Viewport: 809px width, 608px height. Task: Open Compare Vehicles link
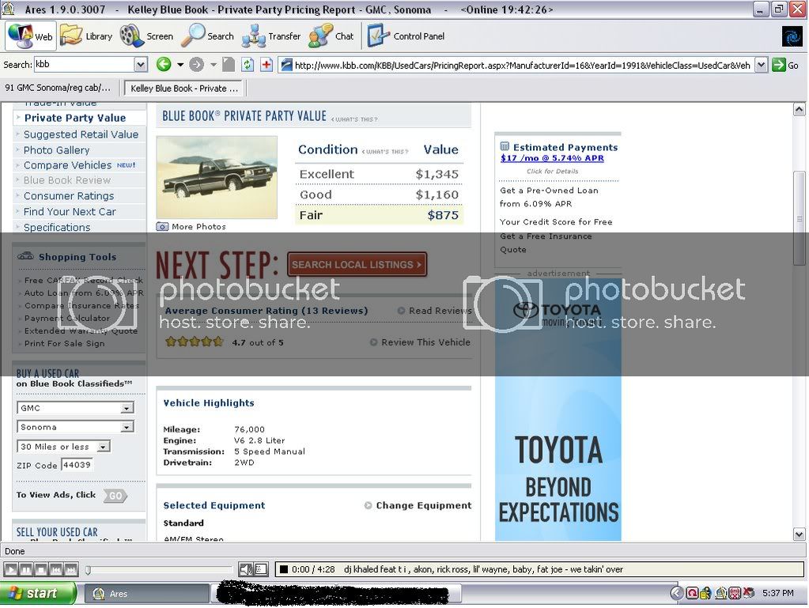[x=67, y=165]
